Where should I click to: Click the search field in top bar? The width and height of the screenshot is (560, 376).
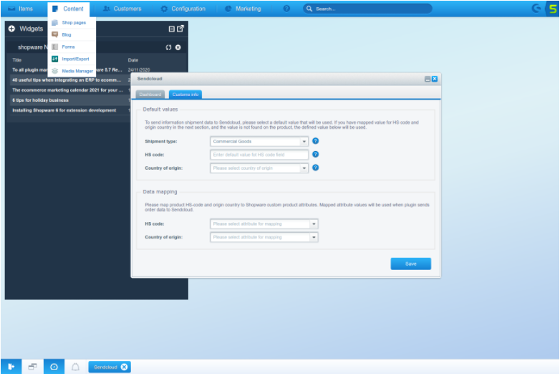pyautogui.click(x=367, y=9)
